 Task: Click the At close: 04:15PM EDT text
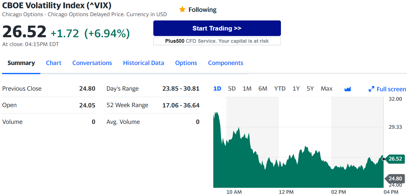[30, 44]
